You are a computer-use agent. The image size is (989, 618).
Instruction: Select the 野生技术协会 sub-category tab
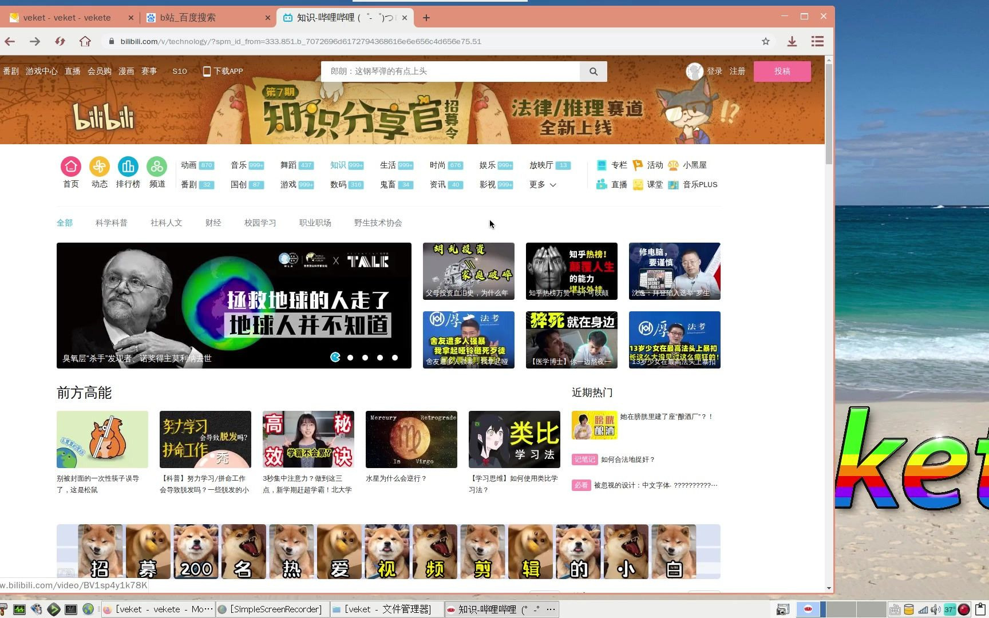[378, 223]
